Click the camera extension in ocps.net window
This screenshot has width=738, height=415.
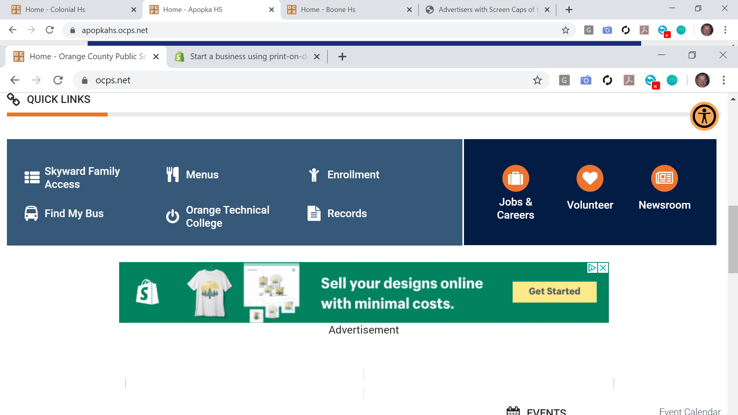(586, 80)
